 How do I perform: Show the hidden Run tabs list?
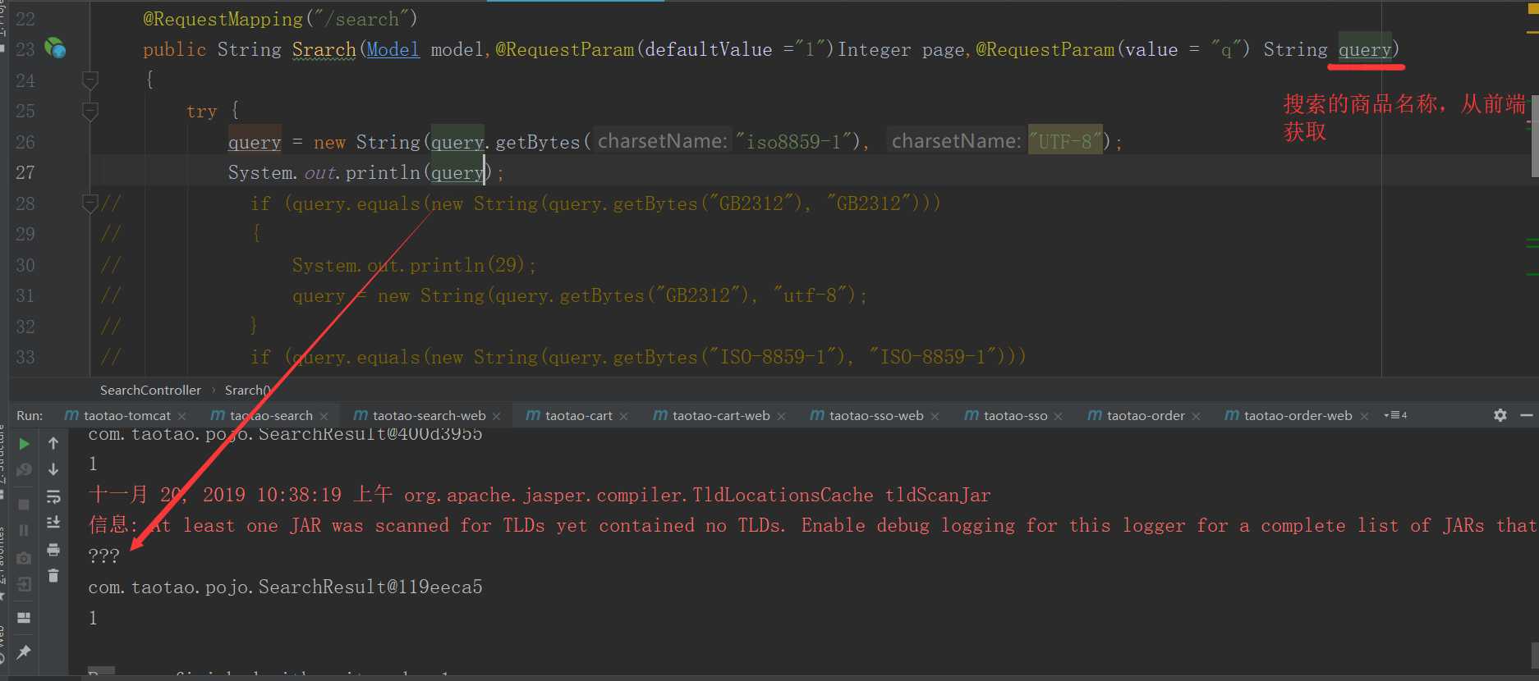click(1395, 415)
